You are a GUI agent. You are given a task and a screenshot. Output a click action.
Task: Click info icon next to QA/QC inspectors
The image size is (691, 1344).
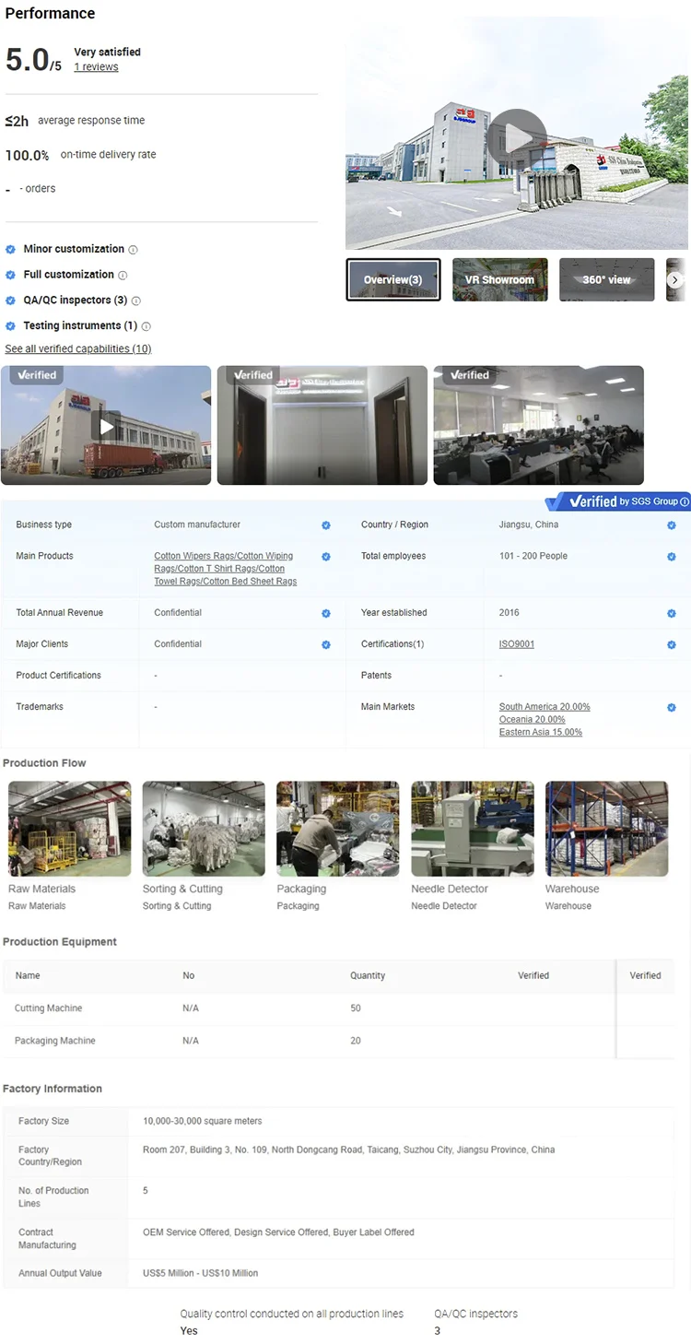(136, 301)
